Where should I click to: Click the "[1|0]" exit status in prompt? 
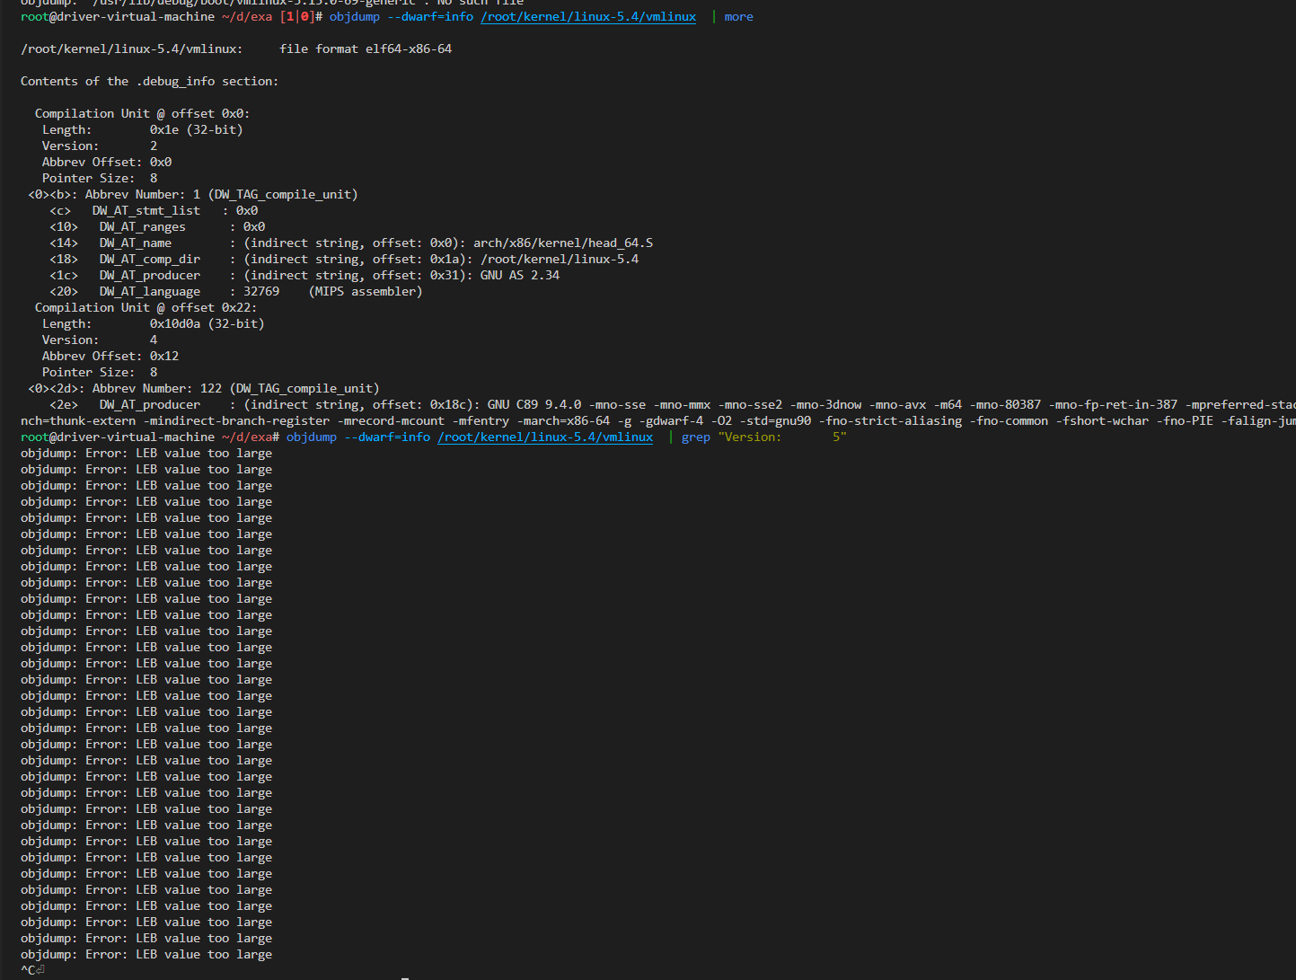click(297, 16)
